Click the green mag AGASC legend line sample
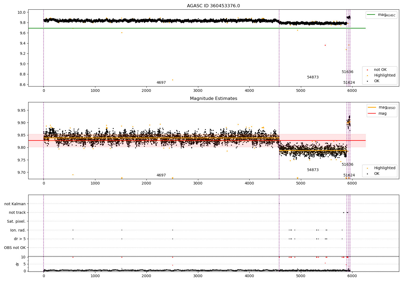Viewport: 403px width, 282px height. 371,15
